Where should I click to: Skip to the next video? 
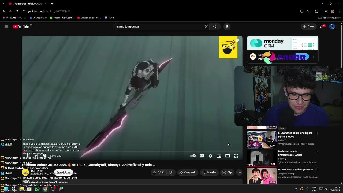coord(36,156)
